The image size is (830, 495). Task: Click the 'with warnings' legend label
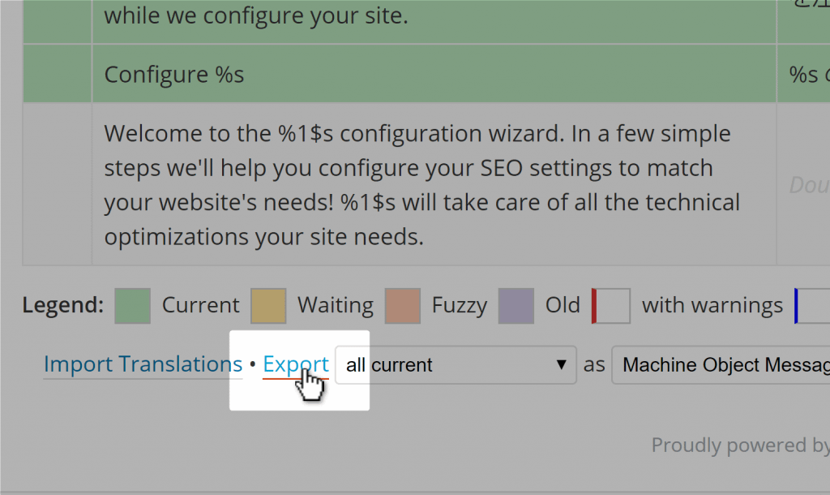[x=712, y=305]
